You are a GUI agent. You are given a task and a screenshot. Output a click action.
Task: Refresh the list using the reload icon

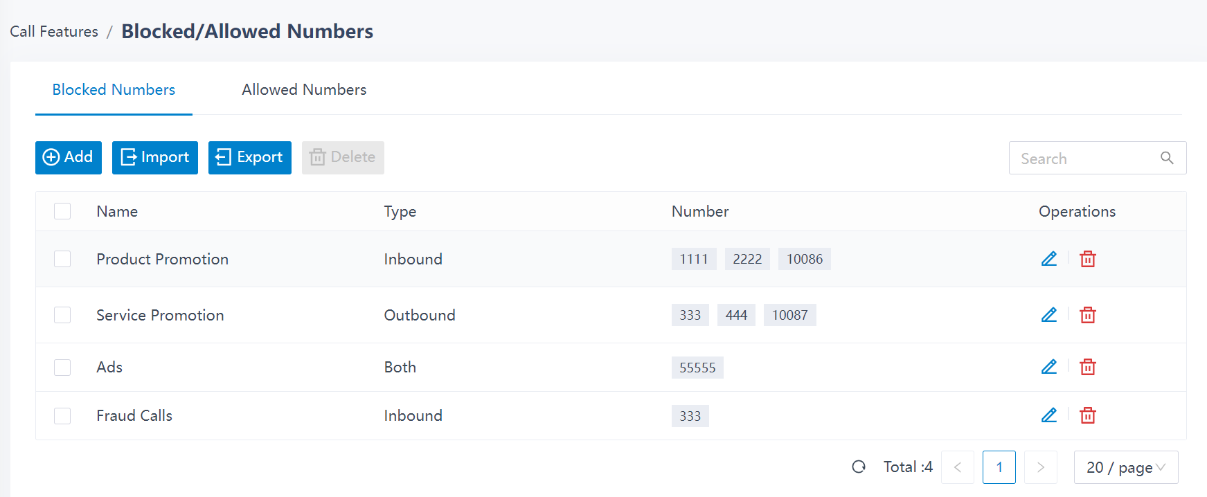point(859,467)
